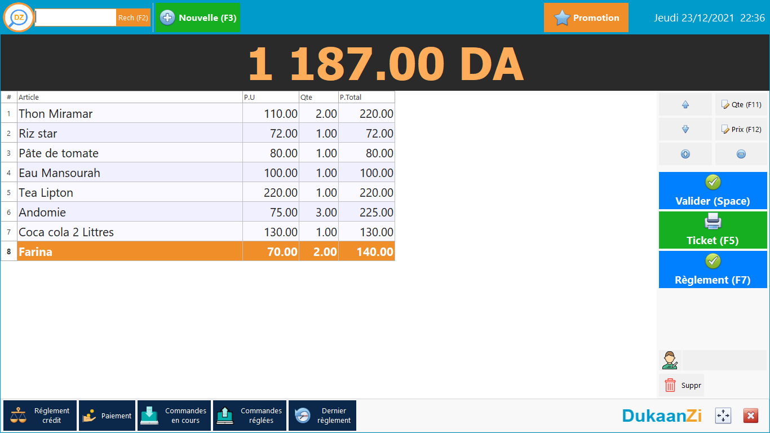Edit price using Prix (F12)

(741, 130)
